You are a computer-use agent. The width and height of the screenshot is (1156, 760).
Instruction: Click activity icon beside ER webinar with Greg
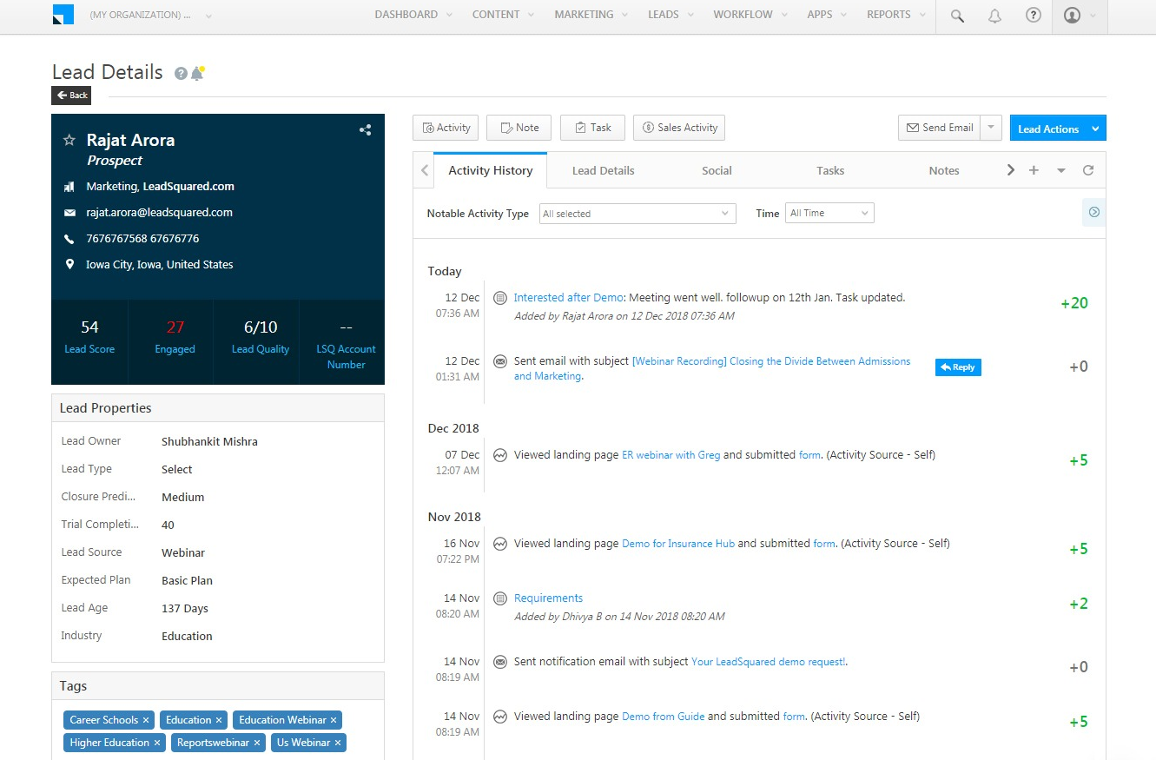[500, 455]
